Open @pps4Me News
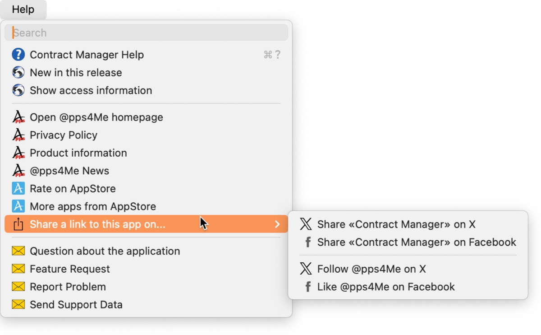 (146, 171)
